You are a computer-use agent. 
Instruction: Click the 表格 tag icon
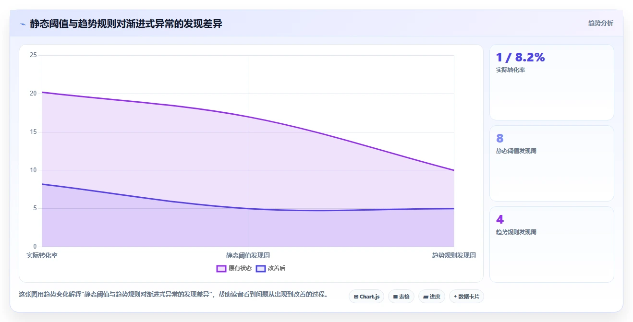[x=395, y=297]
